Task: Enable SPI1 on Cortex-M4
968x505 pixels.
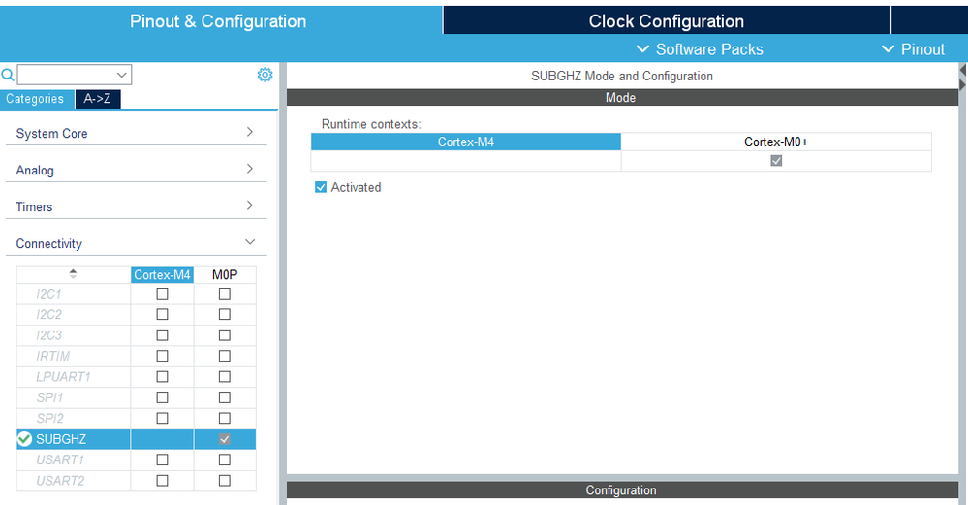Action: pyautogui.click(x=162, y=397)
